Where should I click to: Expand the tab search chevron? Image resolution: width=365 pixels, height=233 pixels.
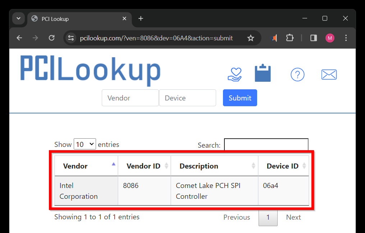tap(19, 19)
